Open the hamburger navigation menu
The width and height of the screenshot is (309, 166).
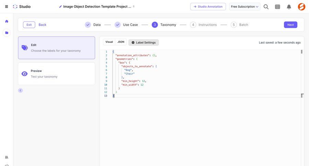7,7
